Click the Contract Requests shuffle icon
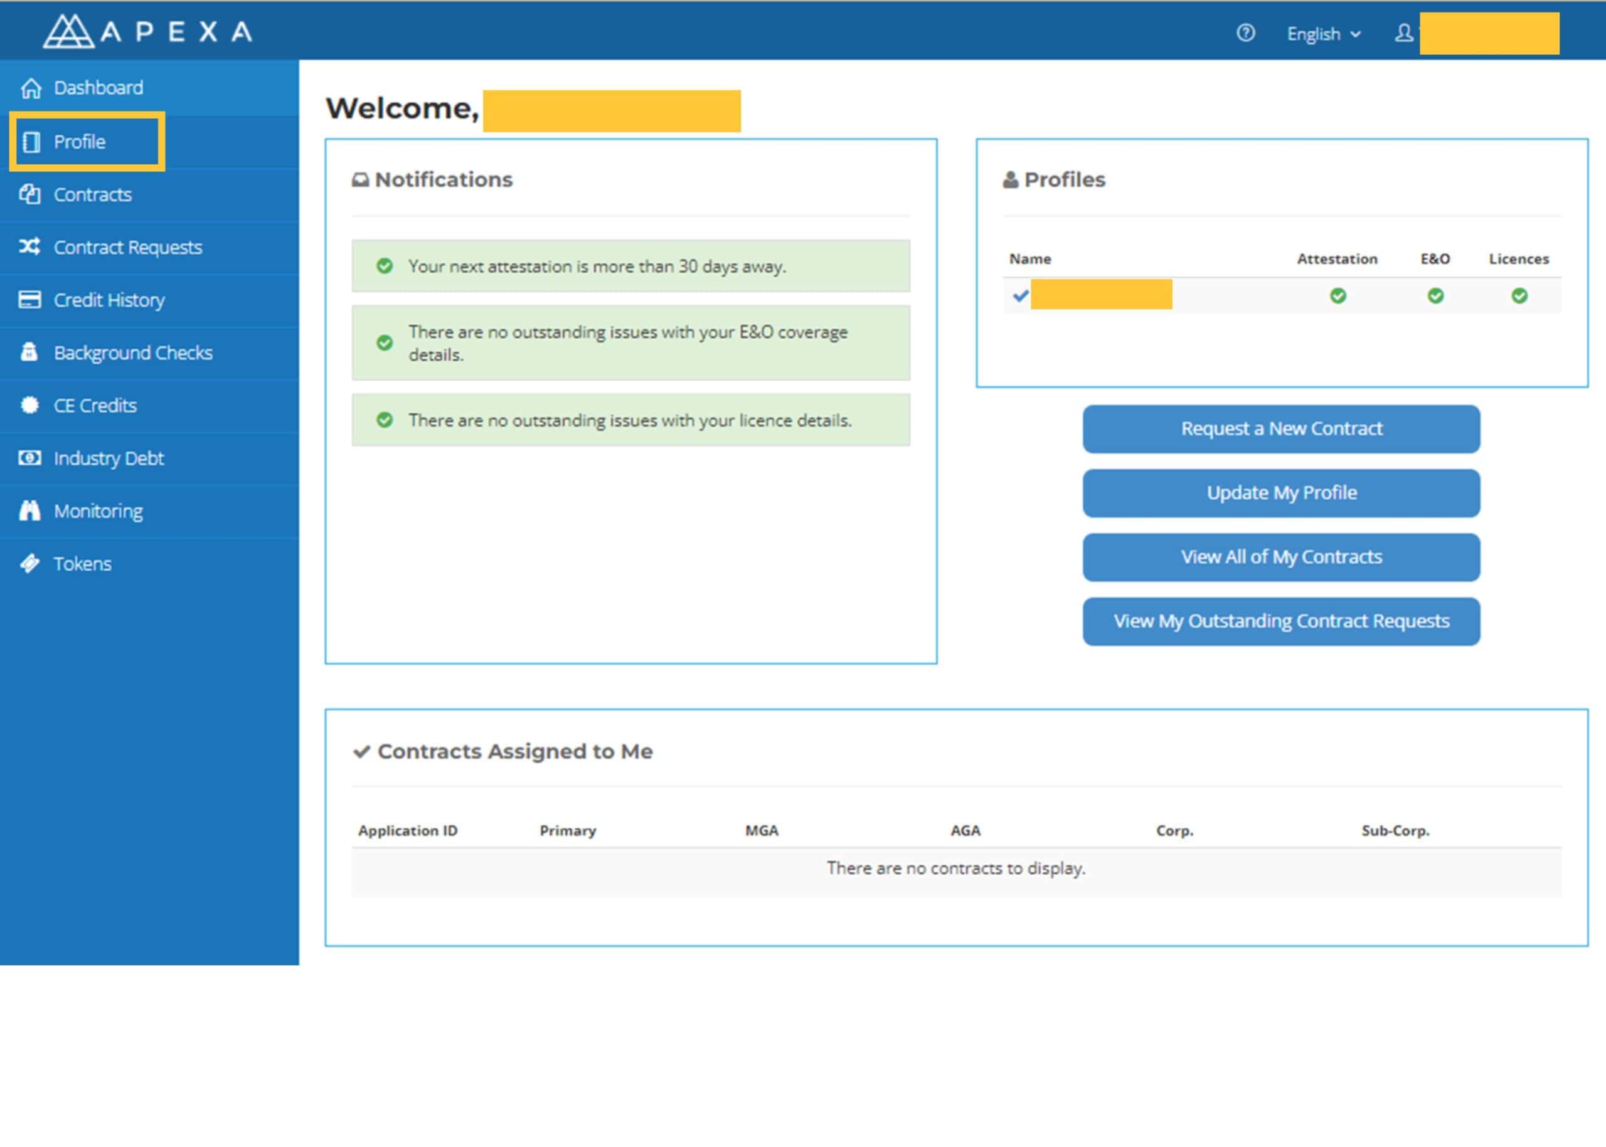1606x1147 pixels. [x=29, y=246]
